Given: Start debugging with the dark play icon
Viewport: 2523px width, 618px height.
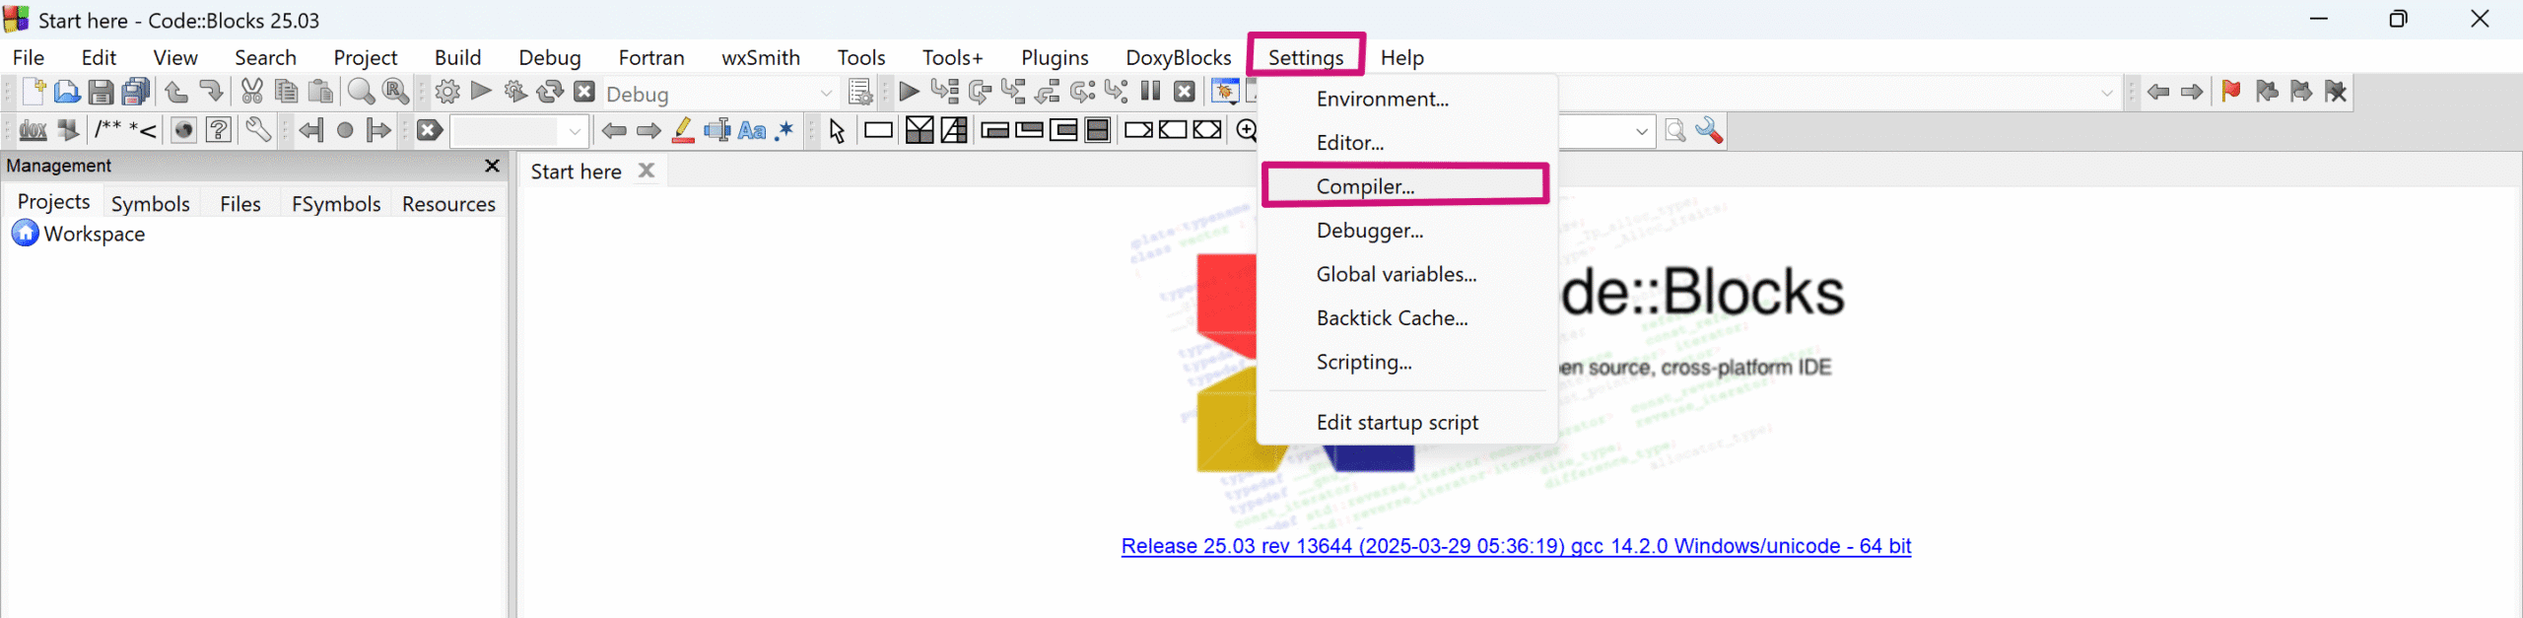Looking at the screenshot, I should tap(910, 92).
